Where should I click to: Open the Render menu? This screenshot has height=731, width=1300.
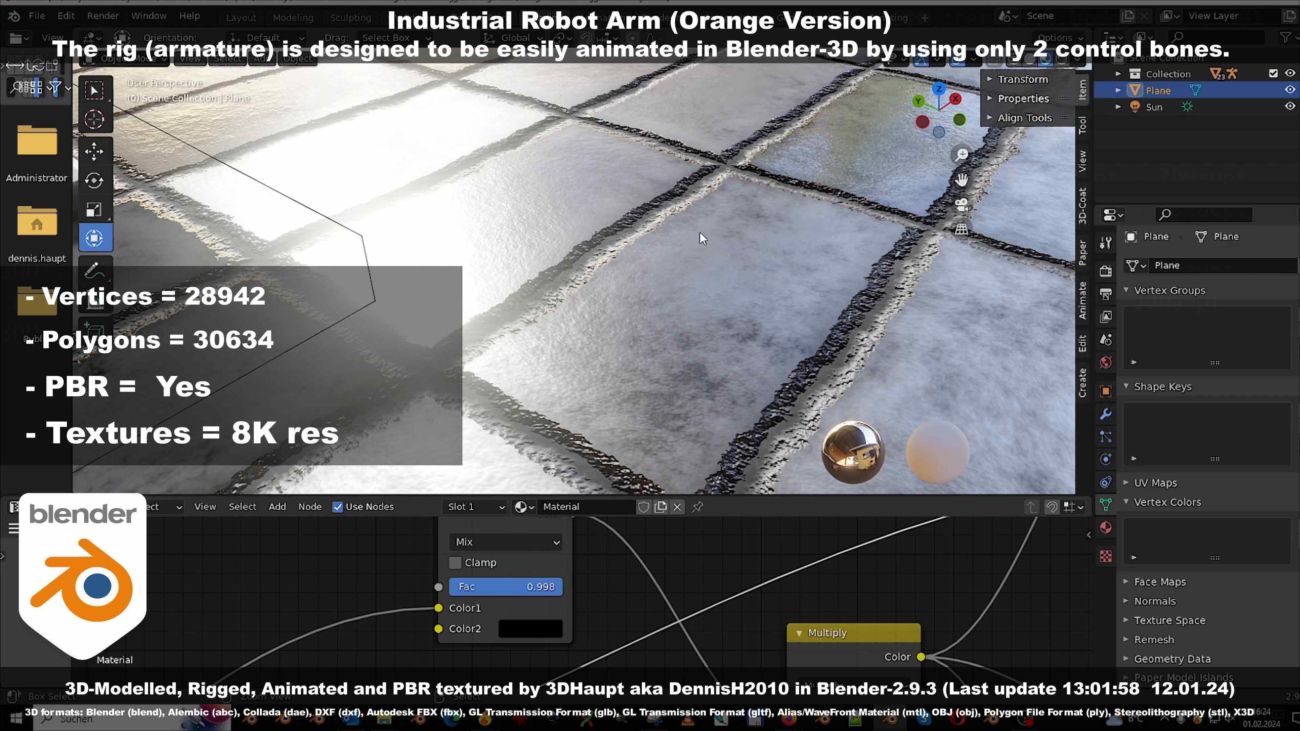[103, 16]
